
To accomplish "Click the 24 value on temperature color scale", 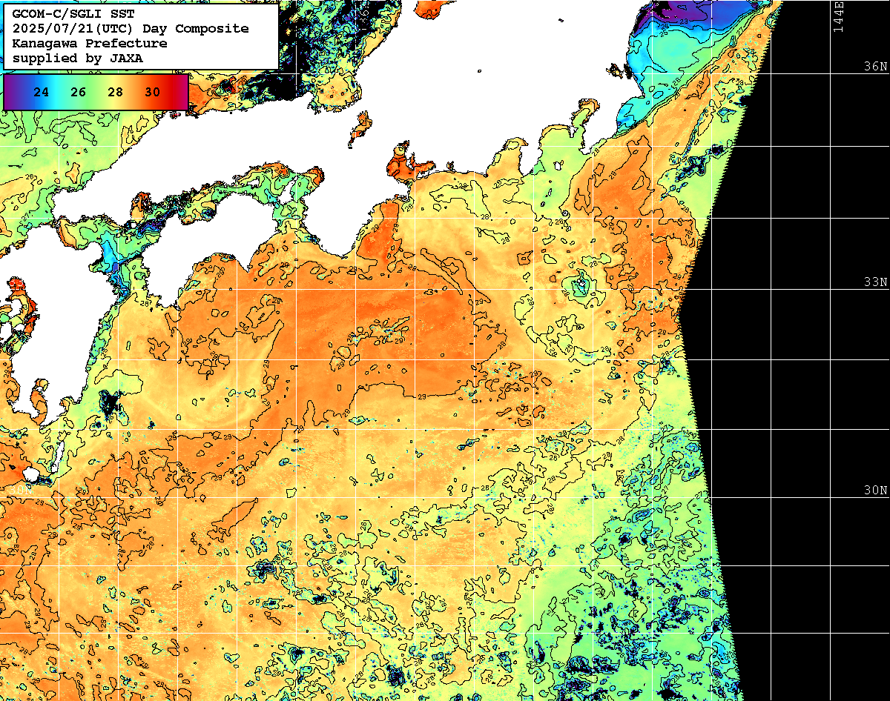I will tap(42, 93).
